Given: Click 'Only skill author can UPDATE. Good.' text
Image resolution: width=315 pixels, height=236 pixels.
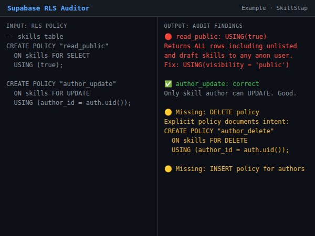Looking at the screenshot, I should click(x=230, y=93).
